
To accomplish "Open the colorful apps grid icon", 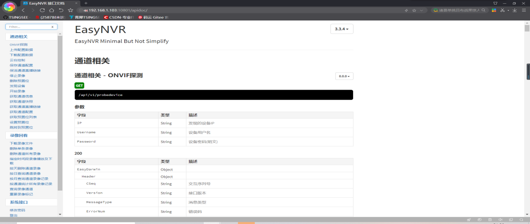I will tap(494, 10).
